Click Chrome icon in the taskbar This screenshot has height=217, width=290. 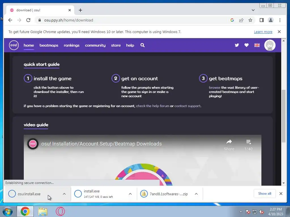(x=25, y=211)
